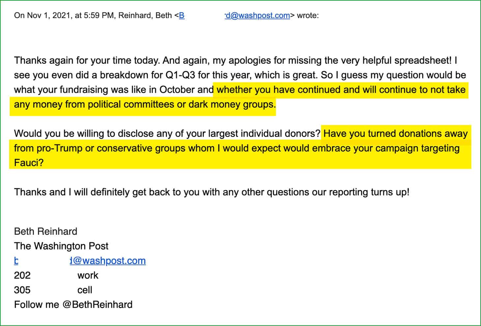Select the "Beth Reinhard" signature name
The height and width of the screenshot is (326, 481).
[x=45, y=231]
